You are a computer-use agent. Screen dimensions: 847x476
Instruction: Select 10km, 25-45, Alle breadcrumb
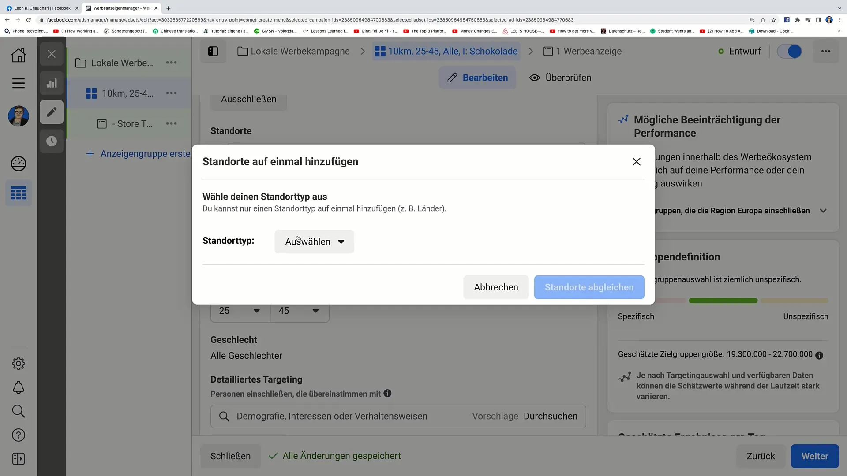click(446, 51)
